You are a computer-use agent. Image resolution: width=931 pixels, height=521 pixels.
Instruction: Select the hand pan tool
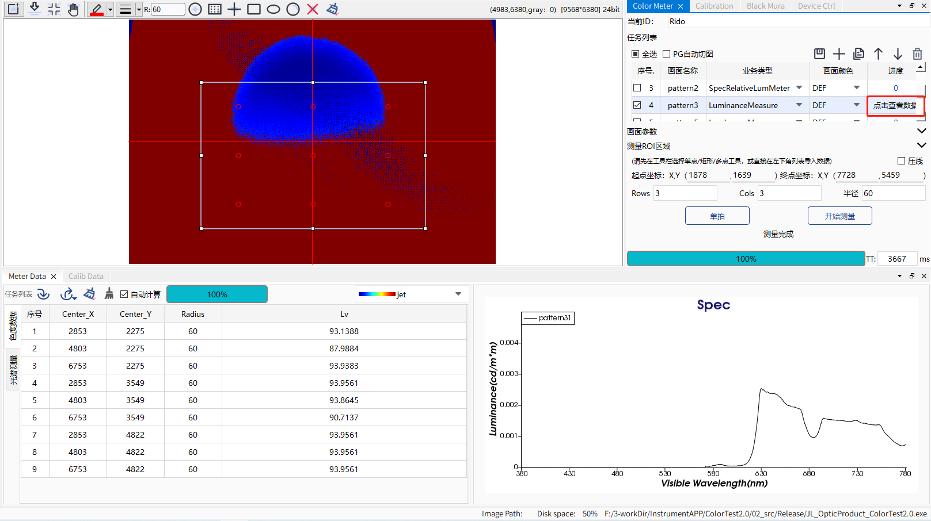click(73, 9)
